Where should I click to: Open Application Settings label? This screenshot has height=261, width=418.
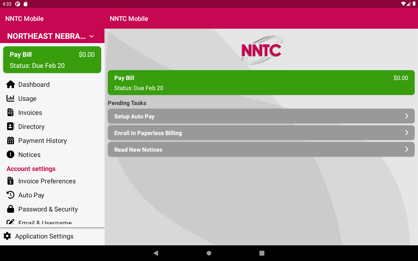tap(44, 236)
